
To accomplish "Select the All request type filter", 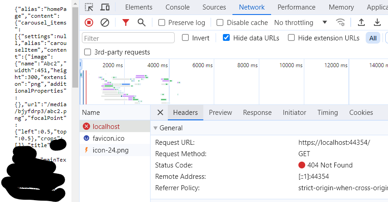I will point(373,38).
